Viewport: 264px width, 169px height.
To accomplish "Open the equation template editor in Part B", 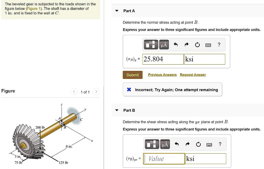I will 152,144.
